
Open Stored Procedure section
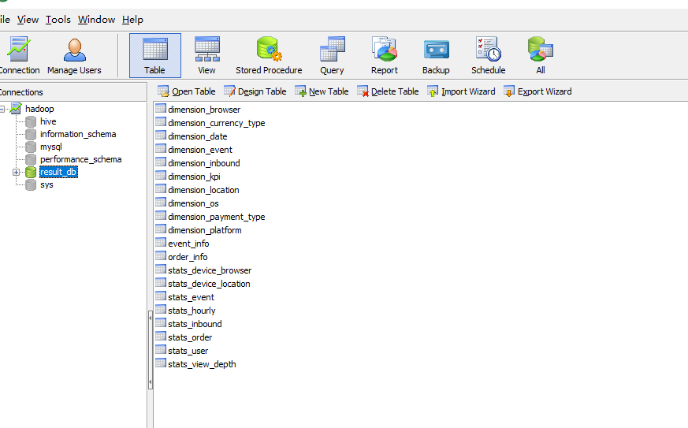click(269, 56)
